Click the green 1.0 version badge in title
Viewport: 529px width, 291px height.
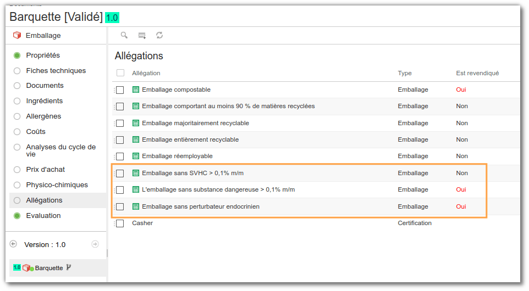pyautogui.click(x=112, y=18)
